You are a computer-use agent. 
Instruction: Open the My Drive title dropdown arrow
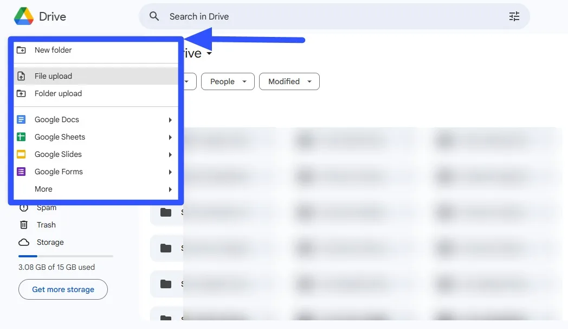click(x=209, y=54)
